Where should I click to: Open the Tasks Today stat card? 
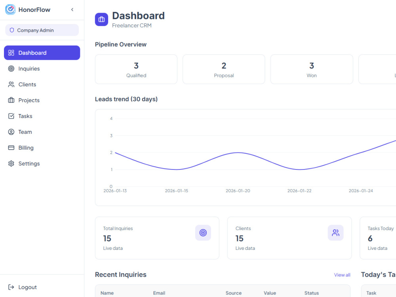378,238
